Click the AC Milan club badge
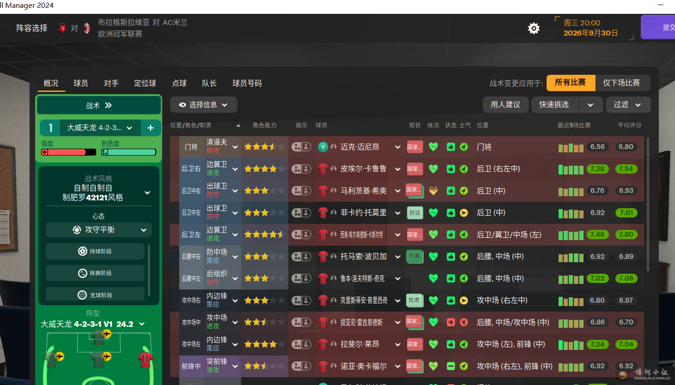This screenshot has width=675, height=385. 86,28
